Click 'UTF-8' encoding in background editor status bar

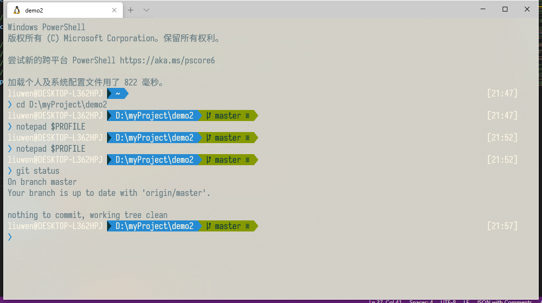pos(448,301)
